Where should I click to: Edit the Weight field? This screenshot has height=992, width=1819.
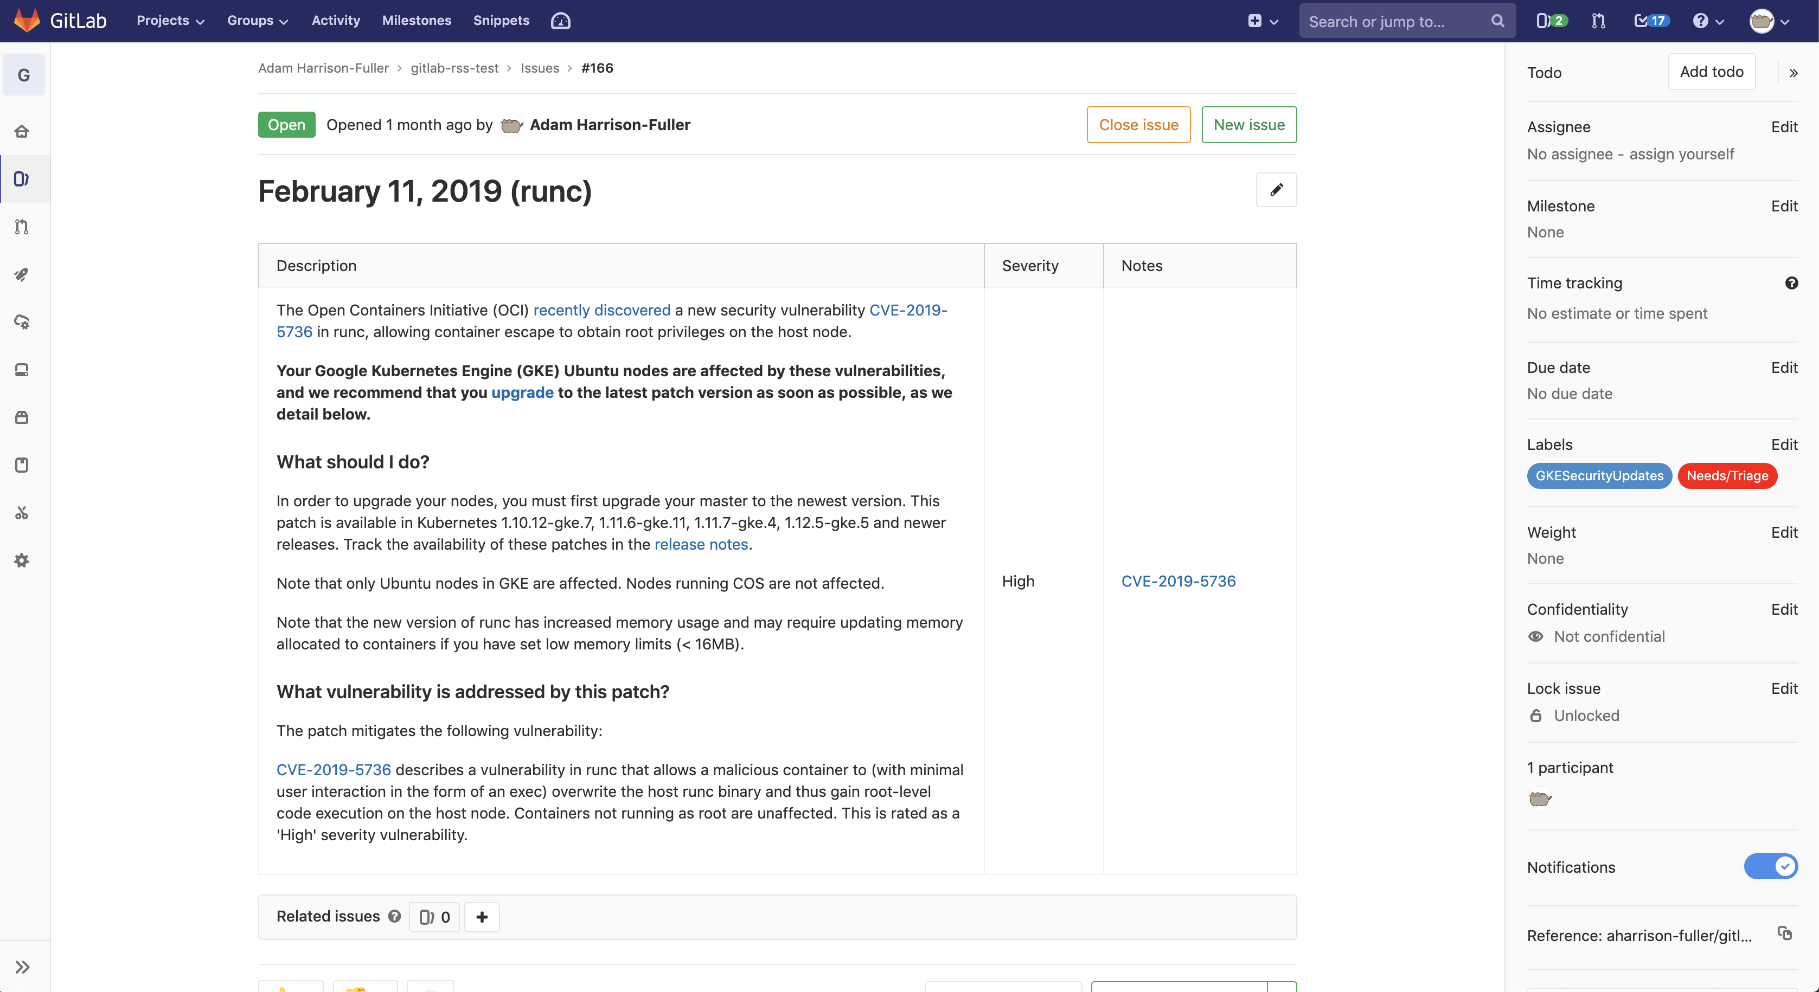[x=1784, y=532]
